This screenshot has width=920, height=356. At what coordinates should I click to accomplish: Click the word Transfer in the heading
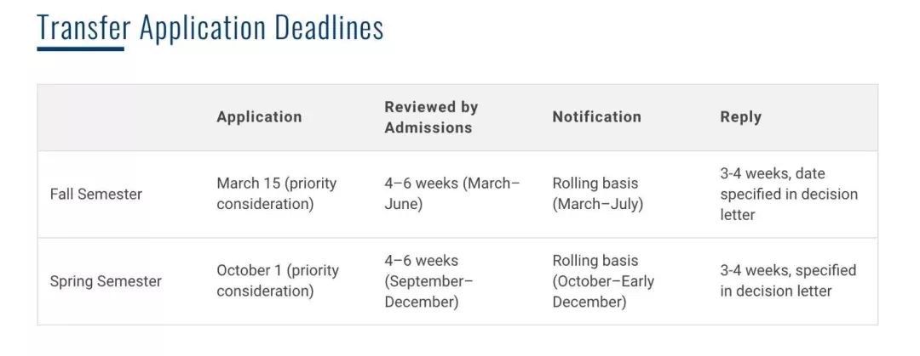[x=83, y=28]
